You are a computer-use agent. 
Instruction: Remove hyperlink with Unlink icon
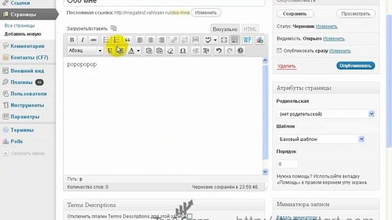coord(185,40)
